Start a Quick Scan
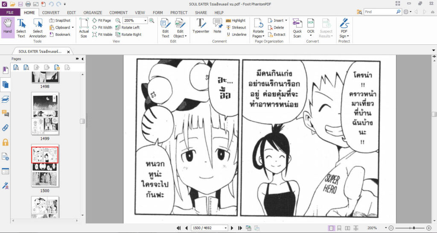Viewport: 437px width, 233px height. 297,28
